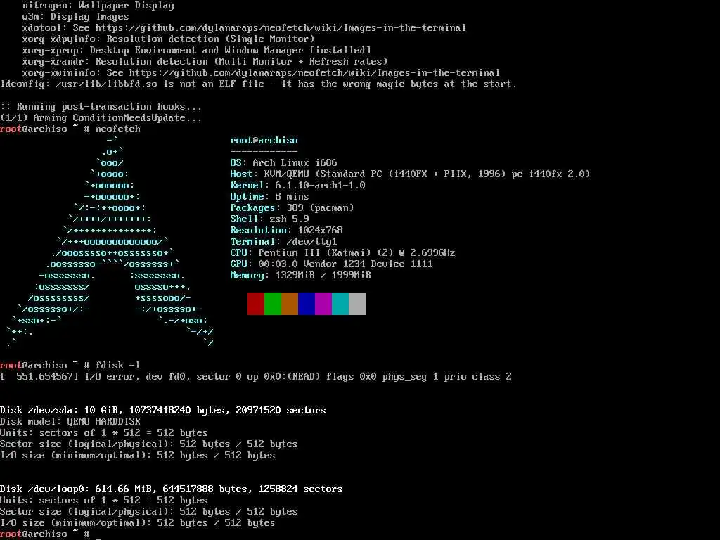Click the github URL on the xorg-xwininfo line
Viewport: 720px width, 540px height.
tap(314, 73)
